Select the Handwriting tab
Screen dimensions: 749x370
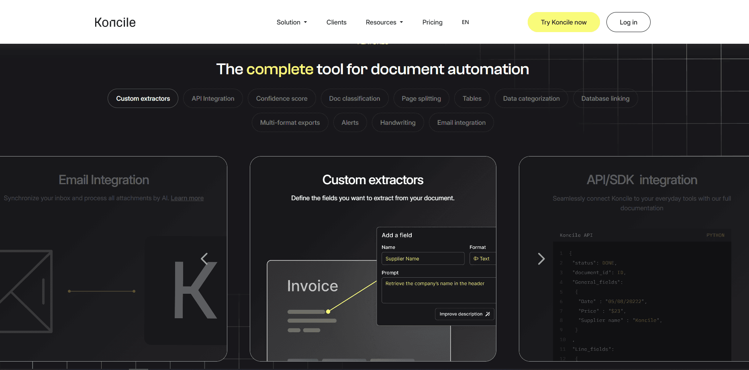(x=398, y=122)
